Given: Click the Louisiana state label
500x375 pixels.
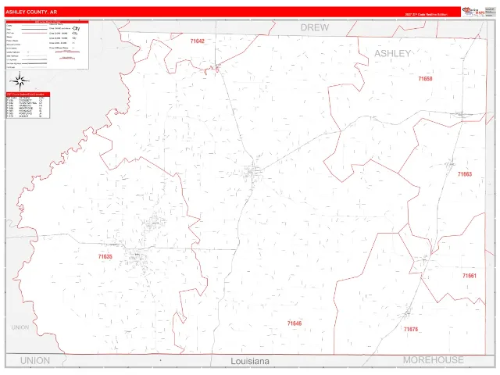Looking at the screenshot, I should point(250,361).
